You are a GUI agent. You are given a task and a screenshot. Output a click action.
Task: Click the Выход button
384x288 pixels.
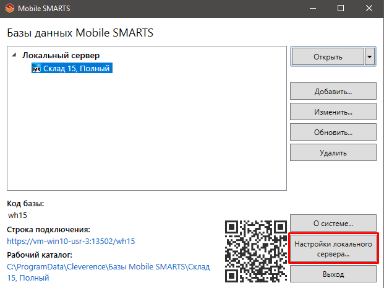pyautogui.click(x=333, y=274)
